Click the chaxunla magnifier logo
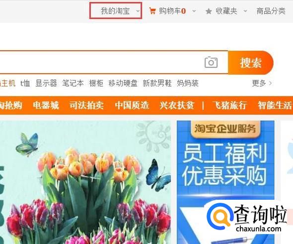This screenshot has height=244, width=293. pyautogui.click(x=220, y=217)
